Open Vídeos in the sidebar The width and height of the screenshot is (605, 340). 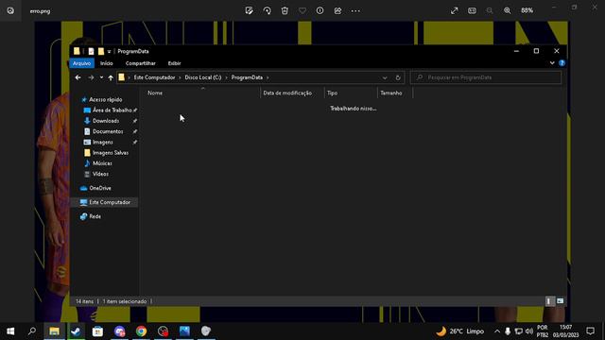(x=100, y=174)
